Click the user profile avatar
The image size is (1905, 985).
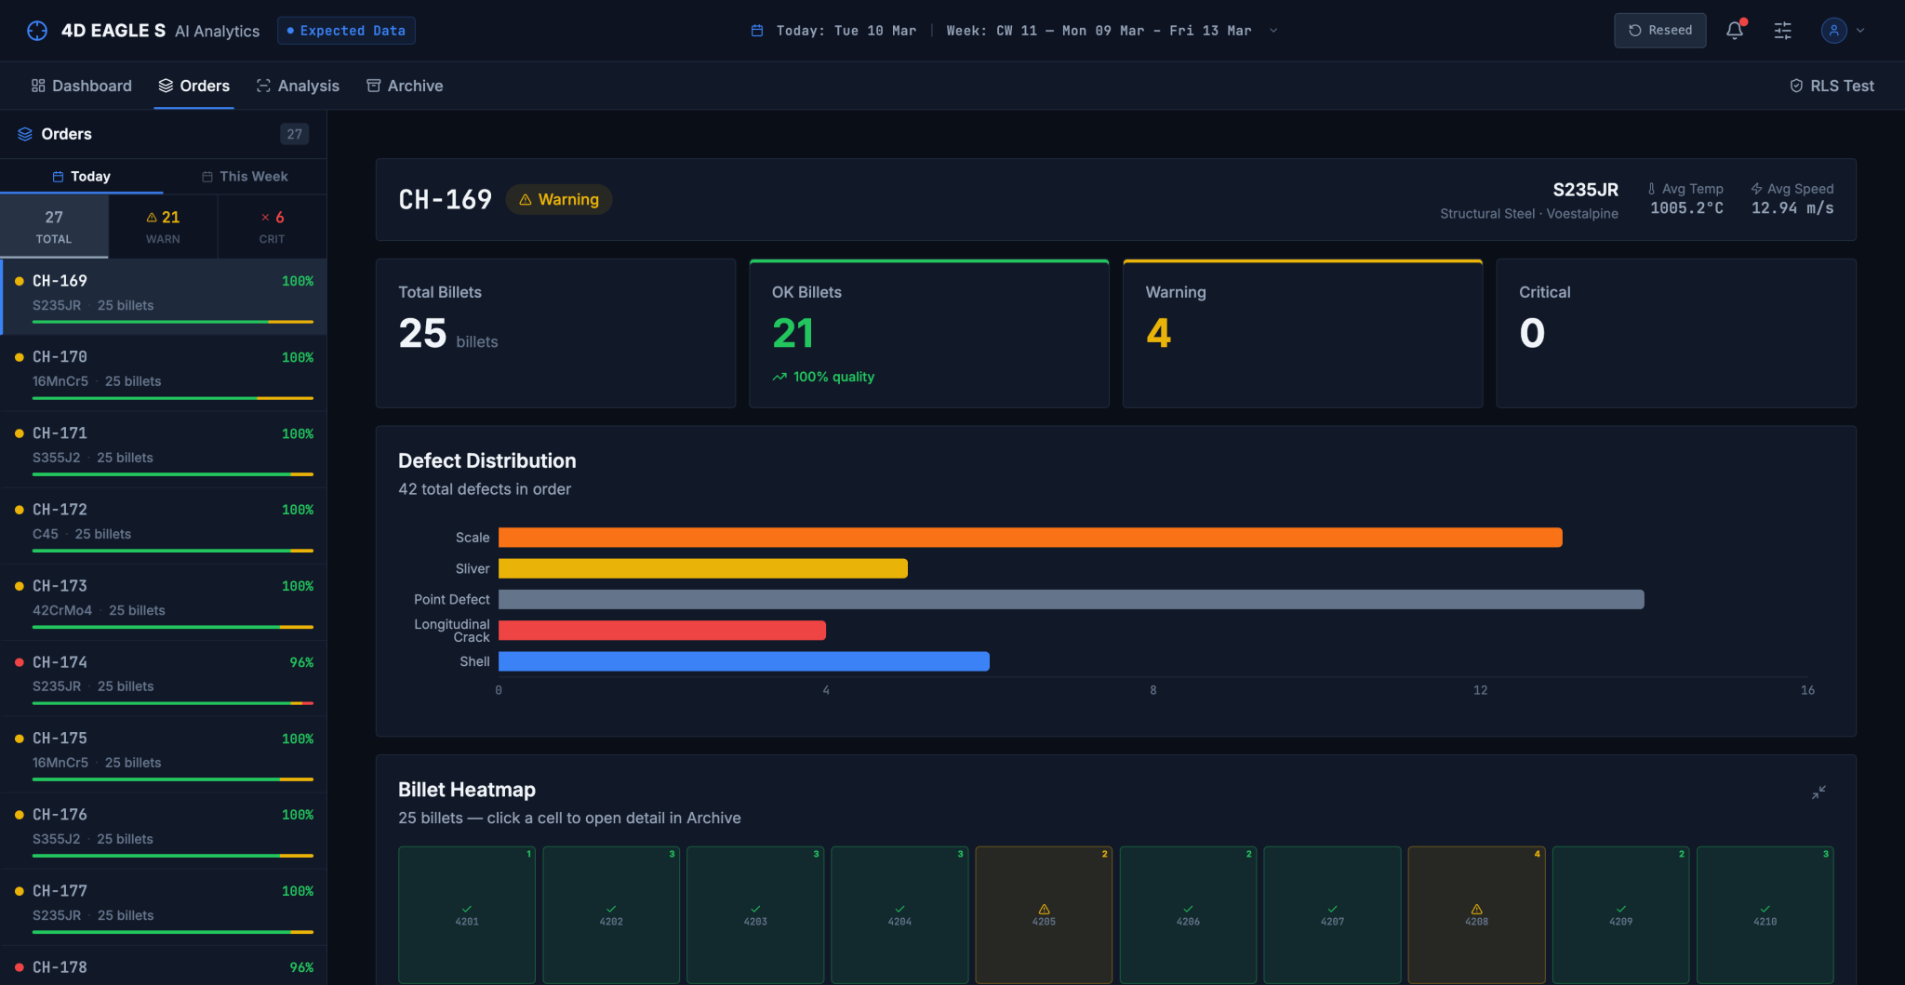point(1833,31)
